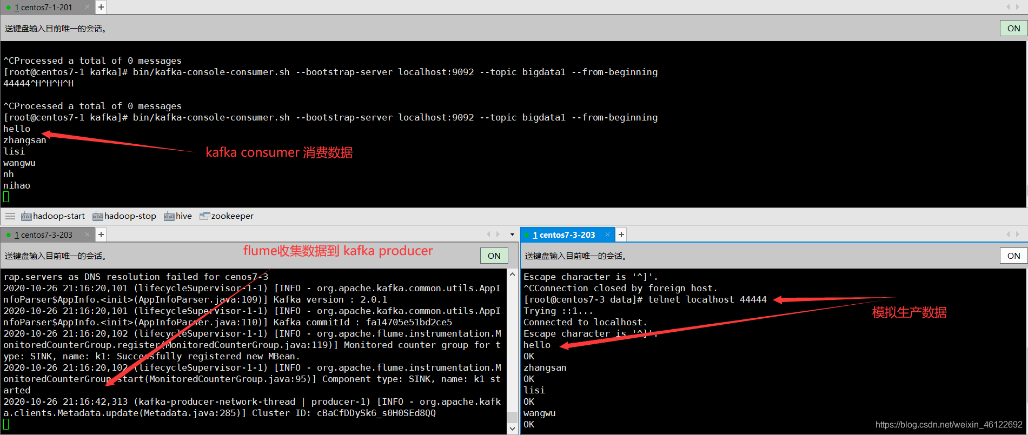Click the 'zhangsan' line in the telnet pane

[x=545, y=368]
